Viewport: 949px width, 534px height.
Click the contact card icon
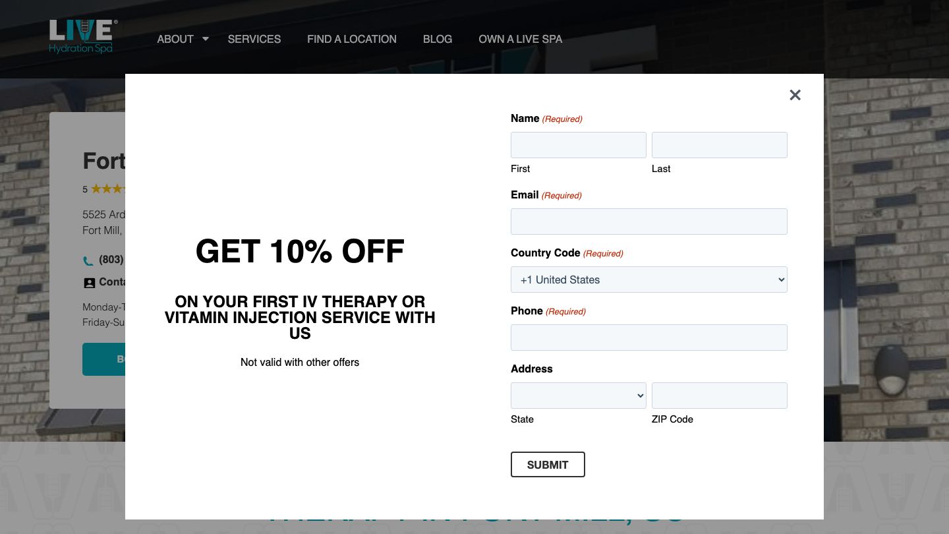[x=89, y=283]
